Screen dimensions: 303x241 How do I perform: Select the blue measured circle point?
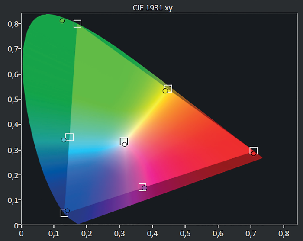point(67,211)
